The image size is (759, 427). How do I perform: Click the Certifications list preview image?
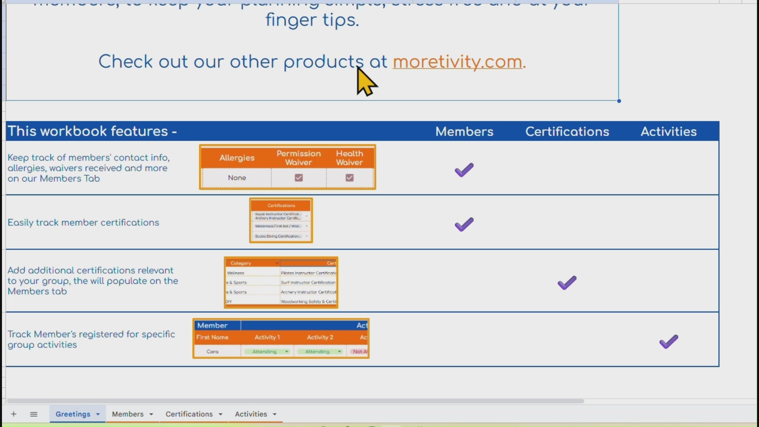[x=281, y=221]
